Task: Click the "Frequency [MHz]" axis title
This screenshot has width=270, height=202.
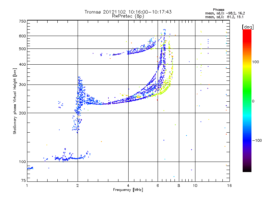Action: (x=128, y=190)
